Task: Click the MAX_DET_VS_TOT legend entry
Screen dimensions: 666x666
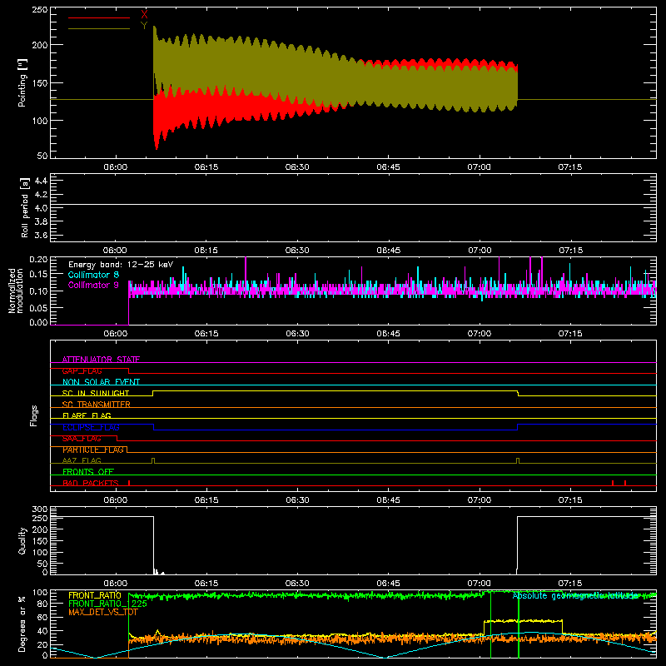Action: coord(103,612)
